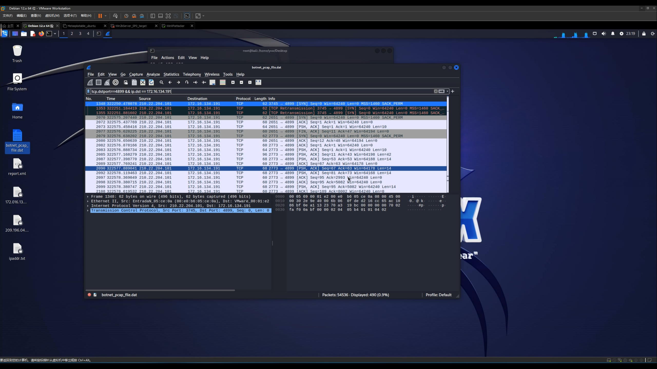This screenshot has width=657, height=369.
Task: Open the Statistics menu
Action: 171,74
